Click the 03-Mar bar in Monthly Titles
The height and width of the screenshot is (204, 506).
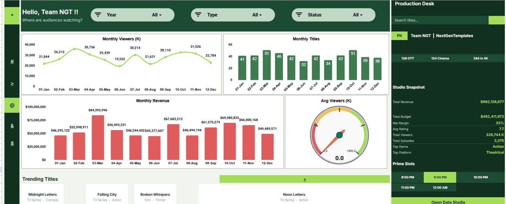point(267,65)
